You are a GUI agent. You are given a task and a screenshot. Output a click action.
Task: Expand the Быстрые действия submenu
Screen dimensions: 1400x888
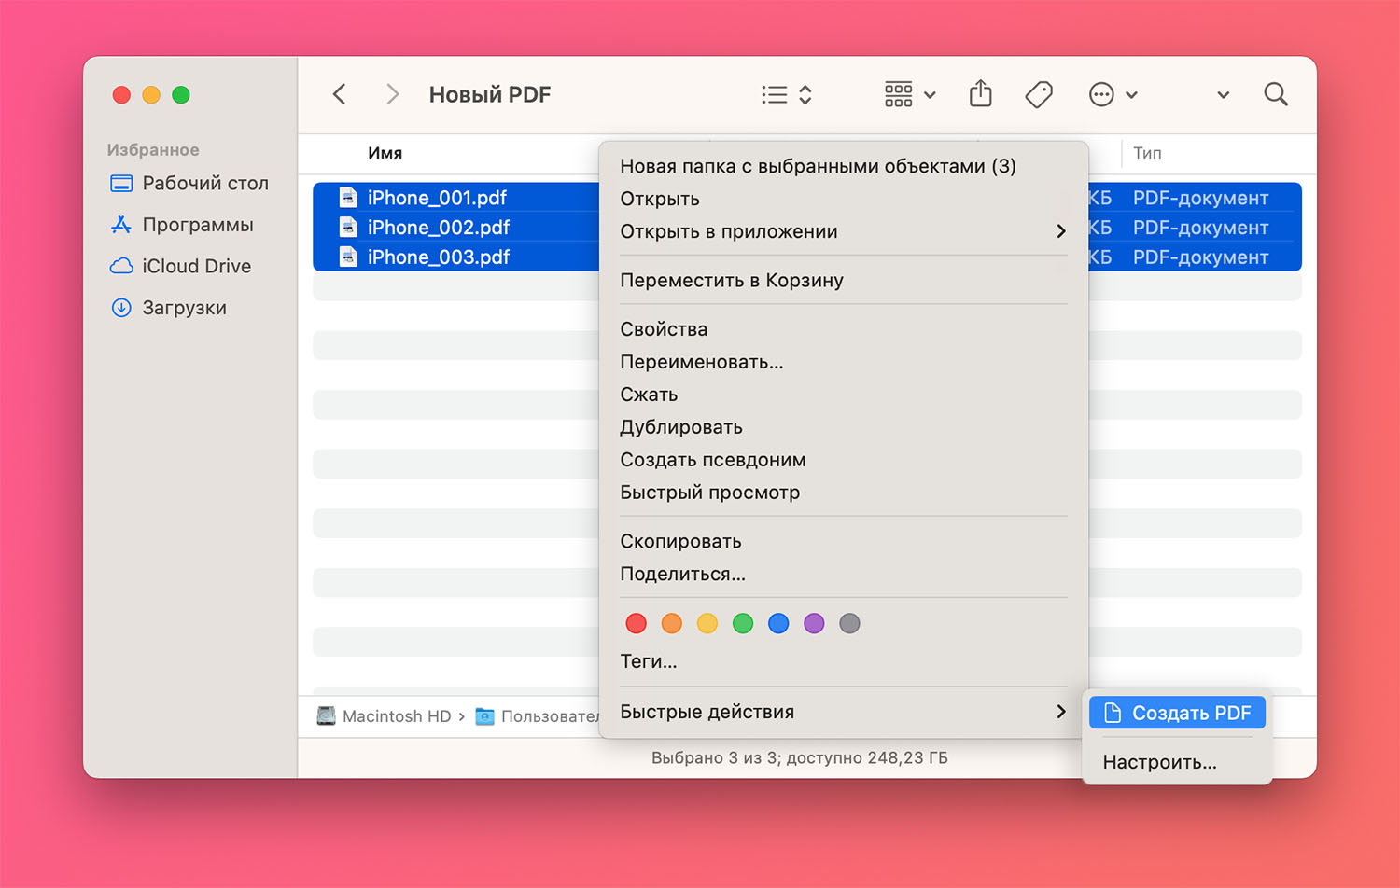(x=843, y=712)
